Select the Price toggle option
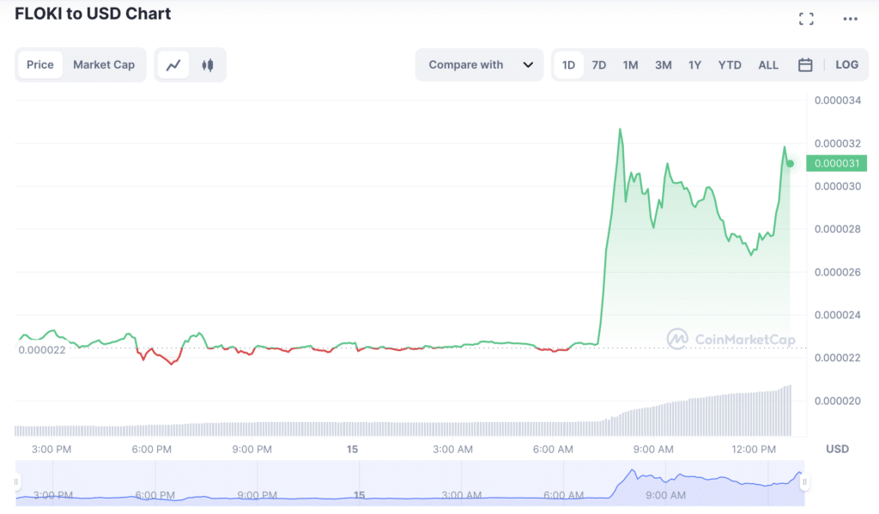Image resolution: width=879 pixels, height=514 pixels. pyautogui.click(x=40, y=65)
